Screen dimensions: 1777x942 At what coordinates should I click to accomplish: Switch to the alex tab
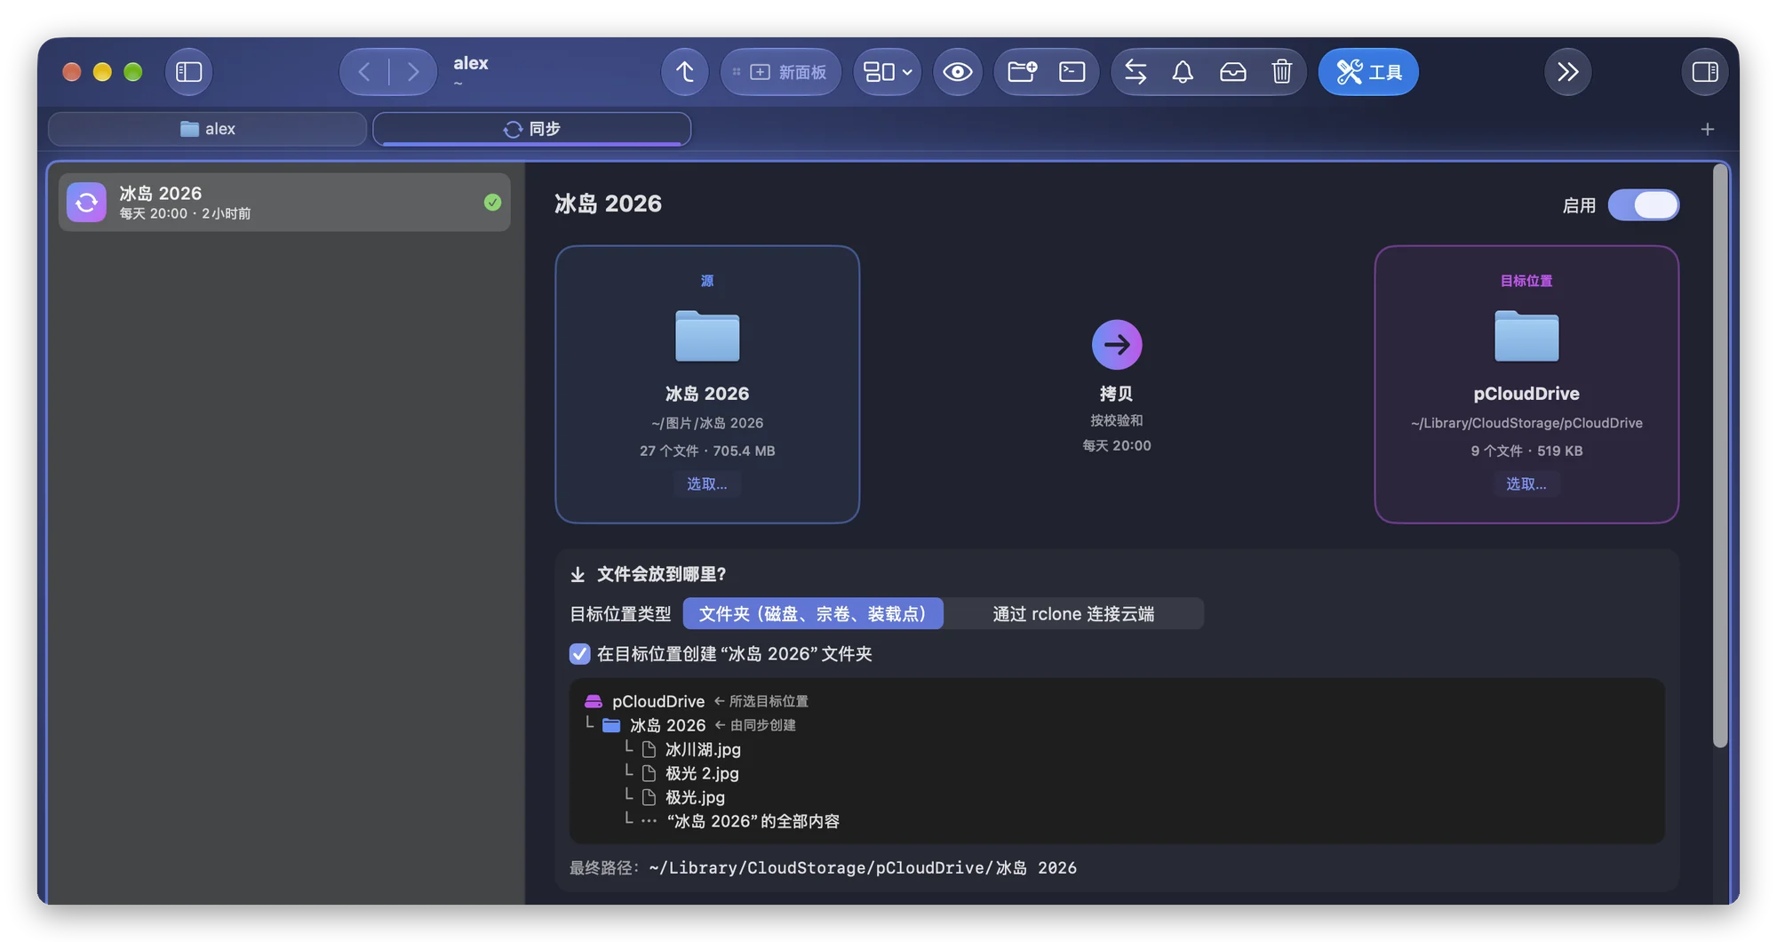pyautogui.click(x=208, y=129)
